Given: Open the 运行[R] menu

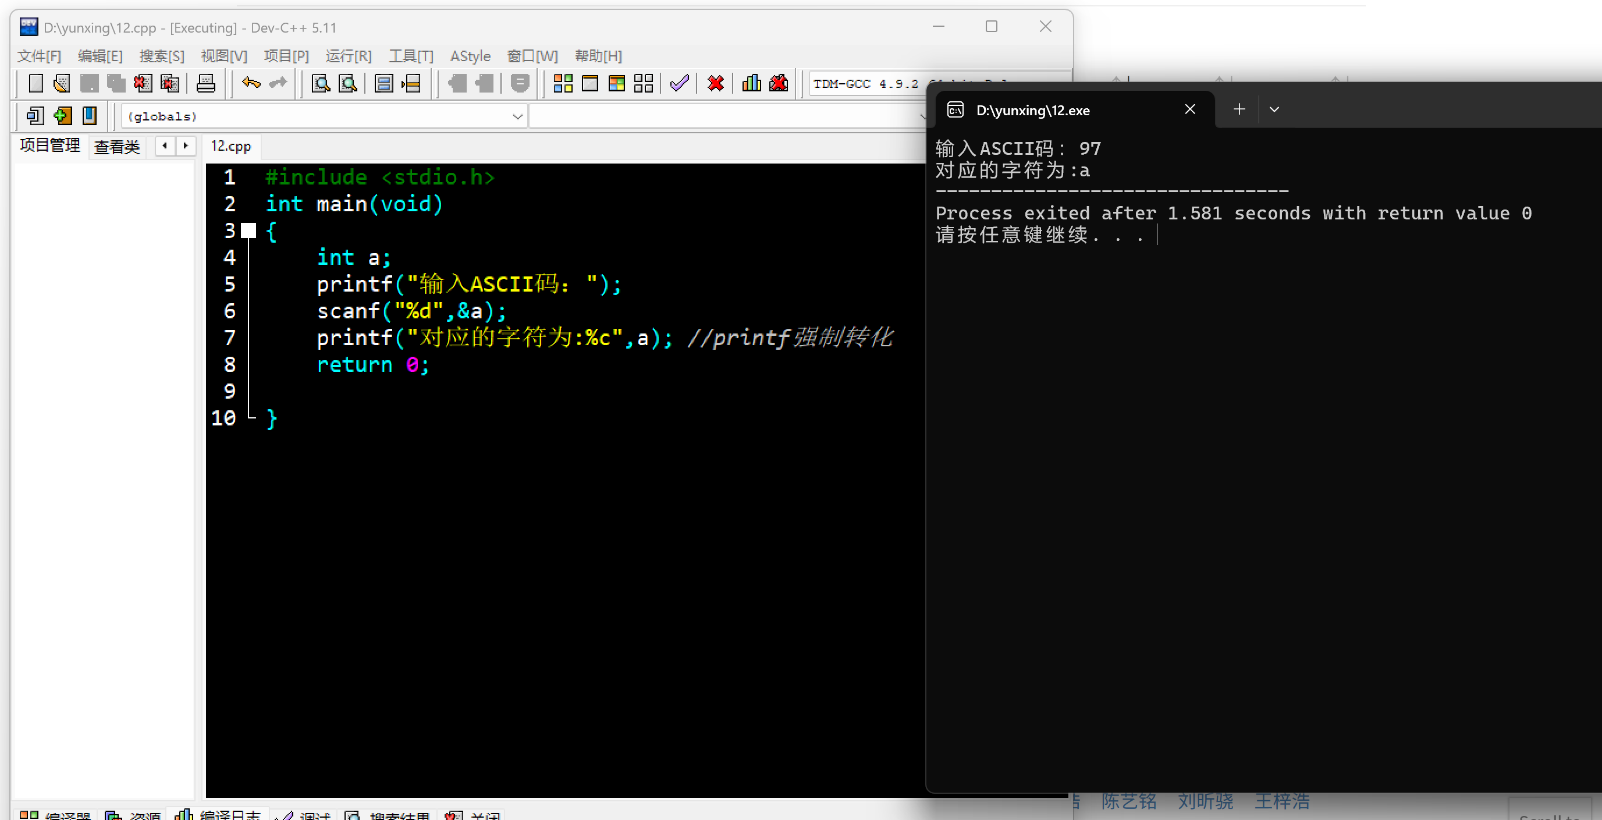Looking at the screenshot, I should pos(348,56).
